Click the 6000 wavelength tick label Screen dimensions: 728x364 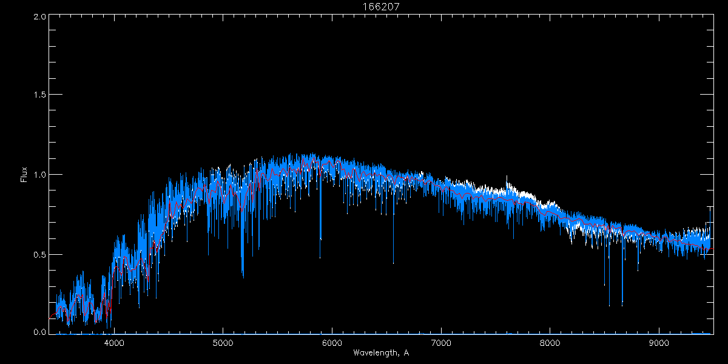coord(332,342)
